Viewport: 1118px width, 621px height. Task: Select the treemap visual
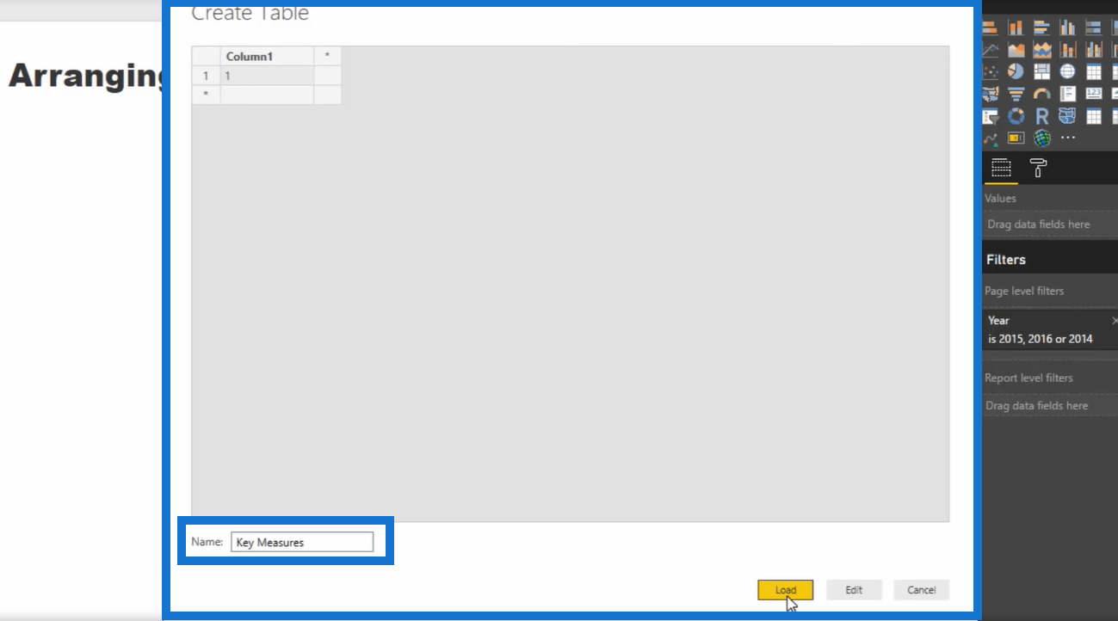(1042, 71)
